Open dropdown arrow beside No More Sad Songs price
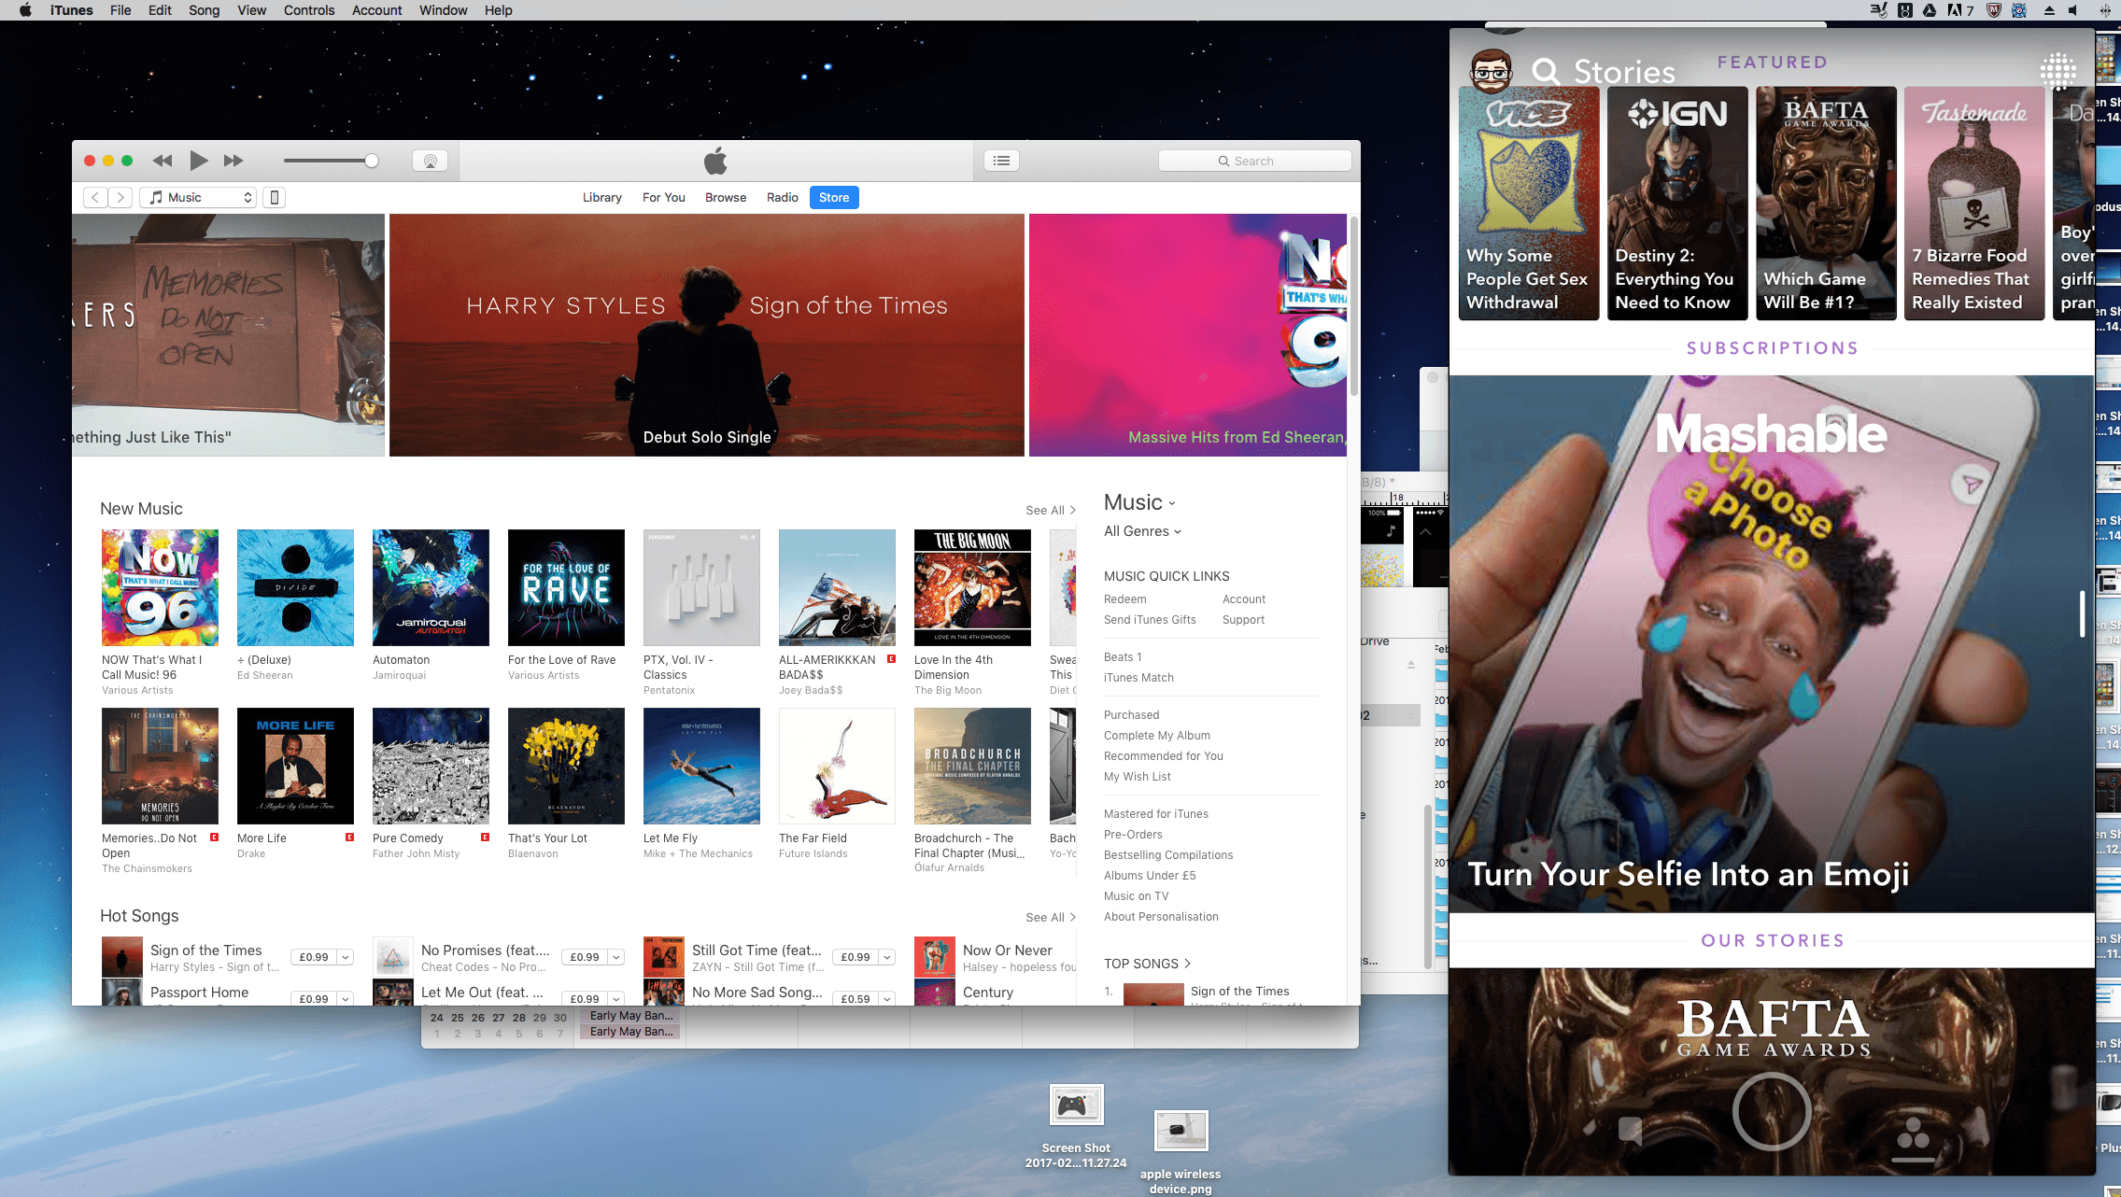This screenshot has width=2121, height=1197. pyautogui.click(x=887, y=998)
